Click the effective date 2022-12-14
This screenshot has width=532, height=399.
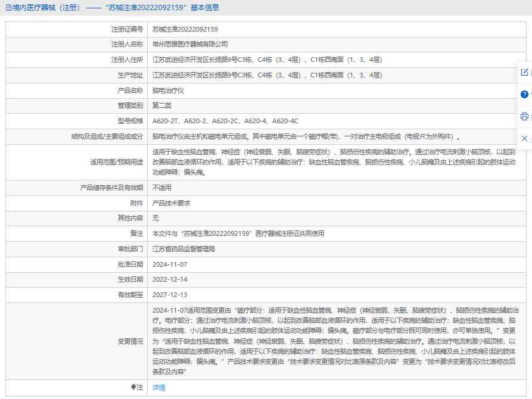point(170,279)
